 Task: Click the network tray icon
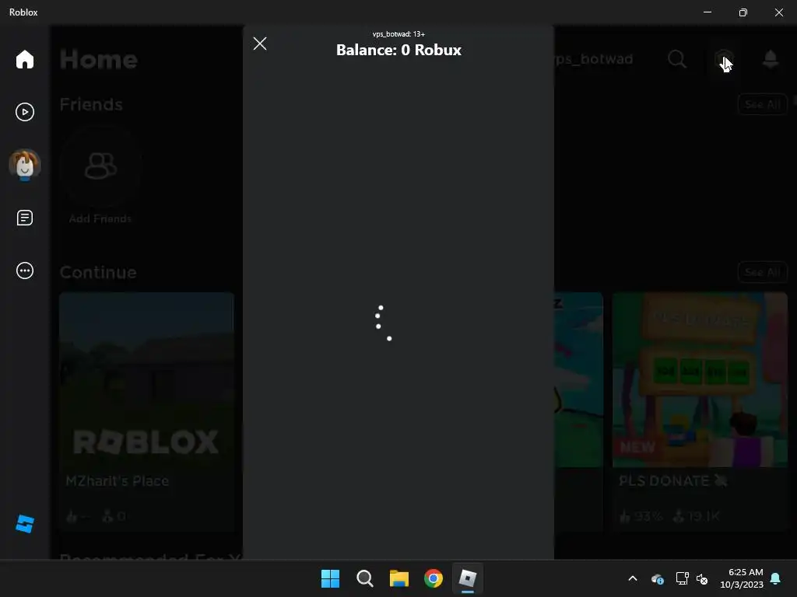682,578
